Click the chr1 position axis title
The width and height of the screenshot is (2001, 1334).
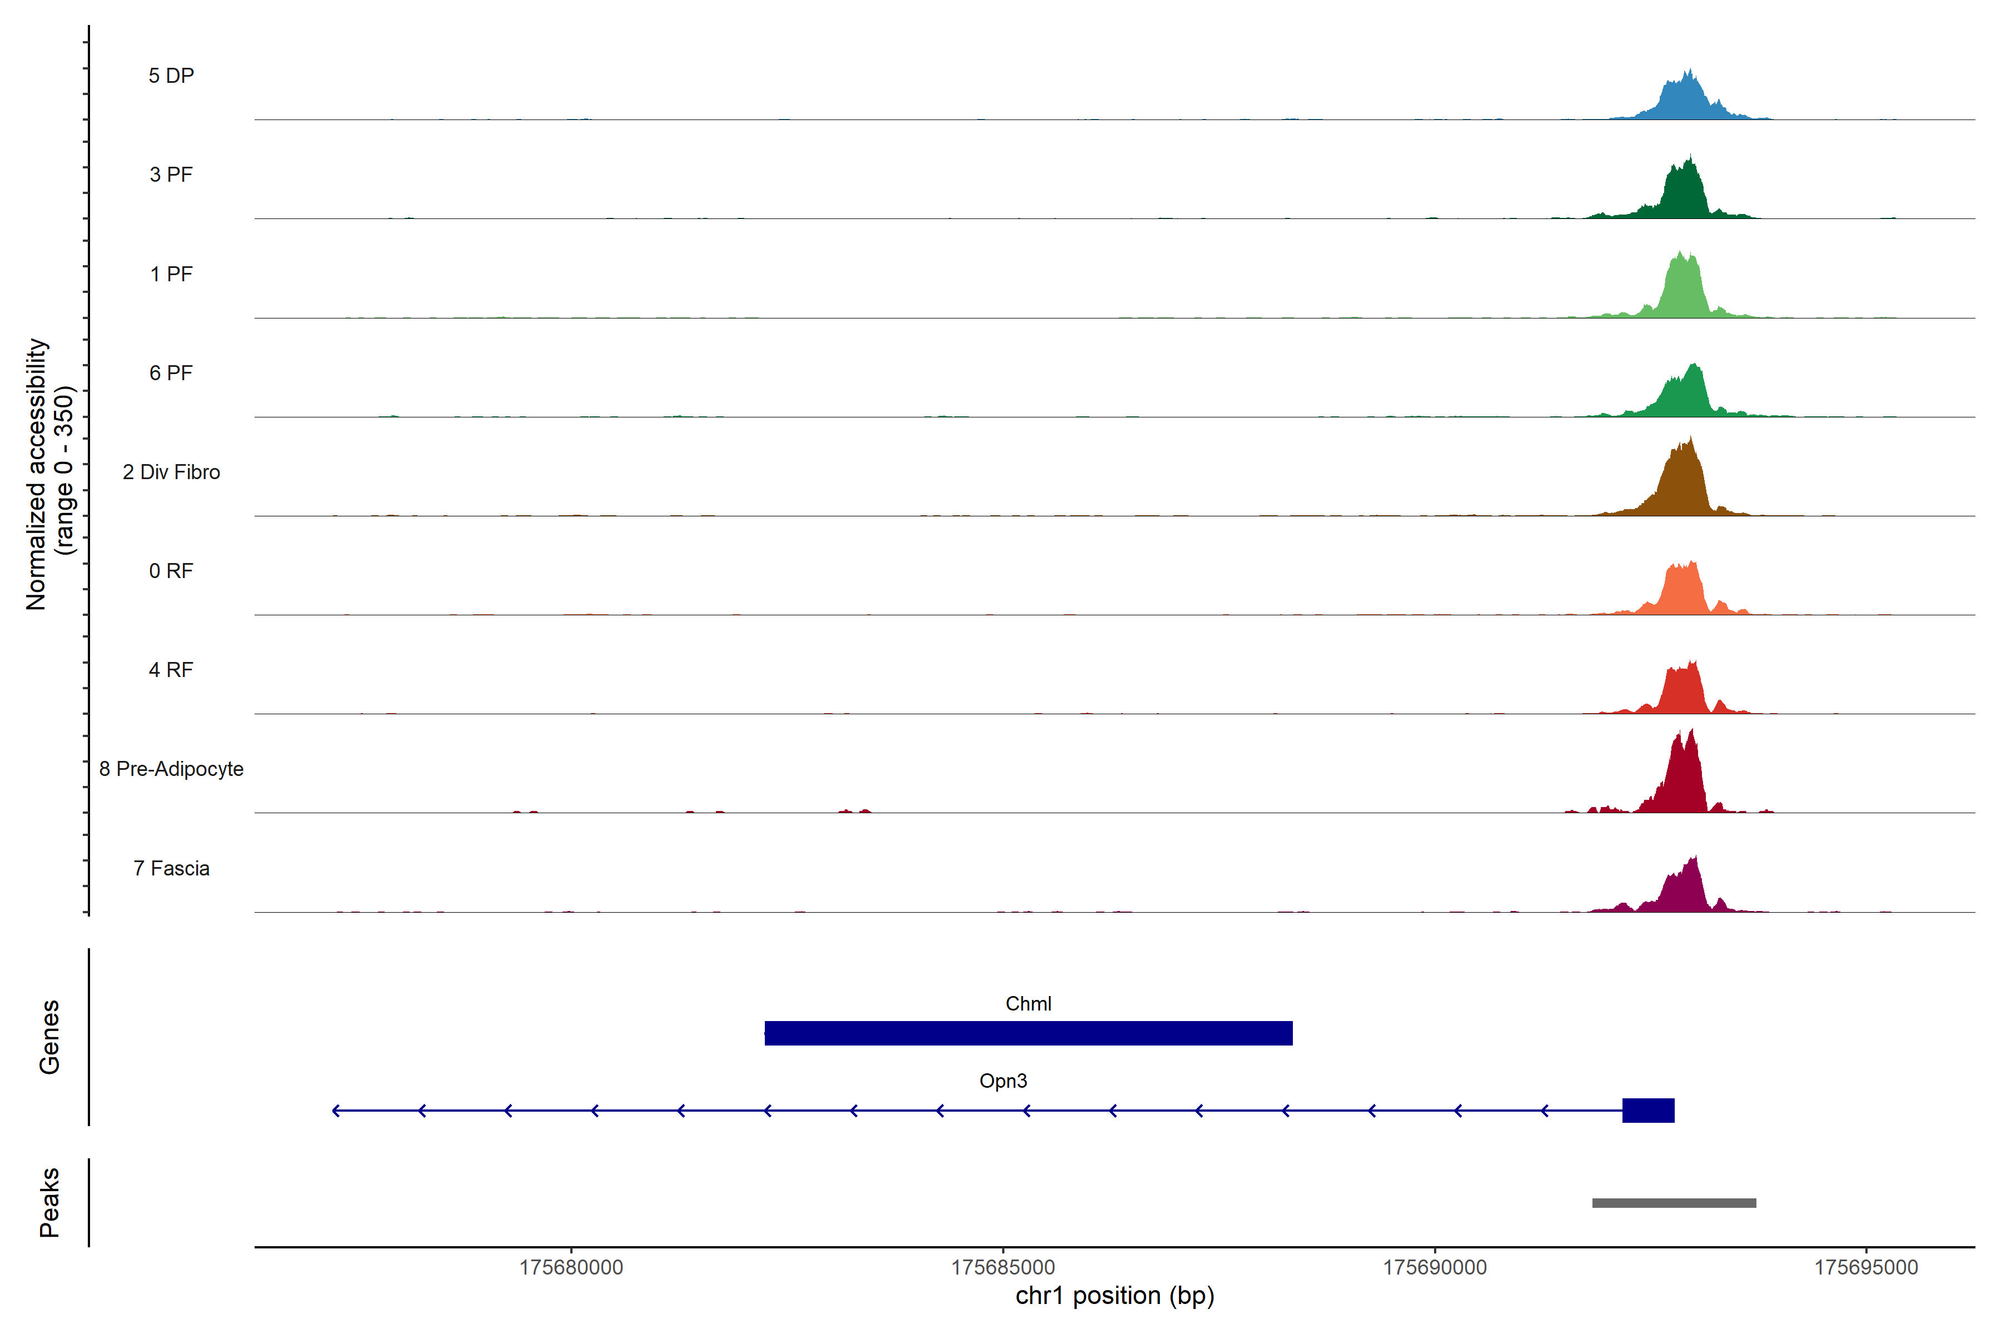coord(1114,1297)
